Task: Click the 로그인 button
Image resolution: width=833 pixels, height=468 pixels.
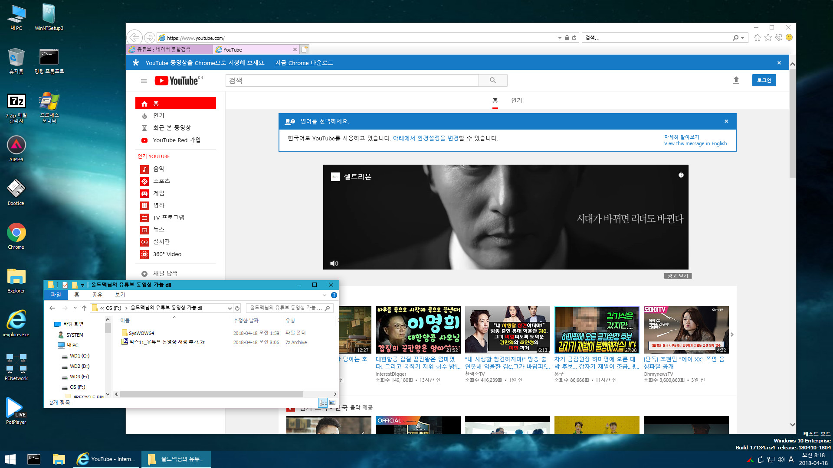Action: (764, 80)
